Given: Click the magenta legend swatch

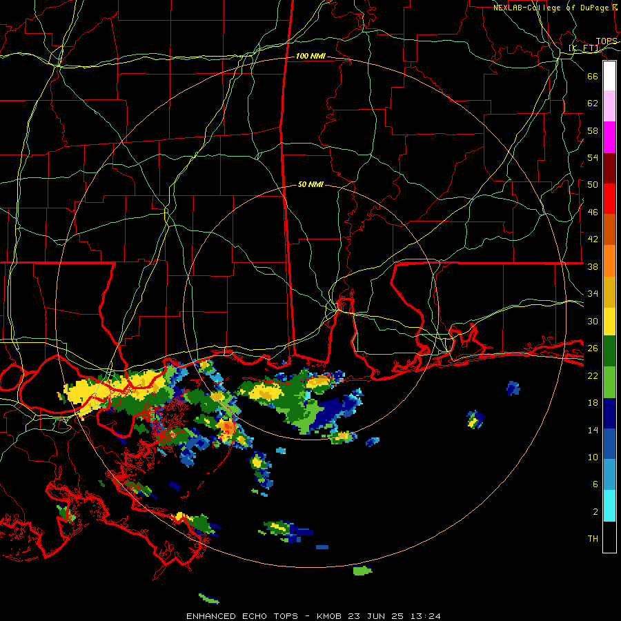Looking at the screenshot, I should (x=609, y=137).
